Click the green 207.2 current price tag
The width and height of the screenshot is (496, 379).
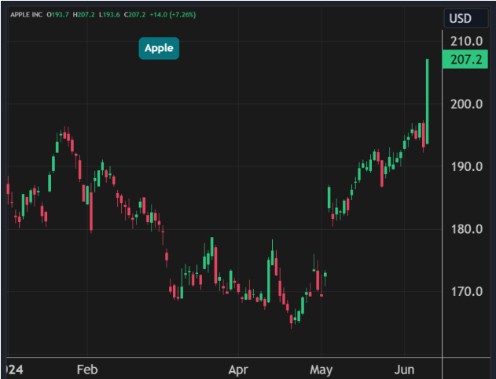point(465,59)
